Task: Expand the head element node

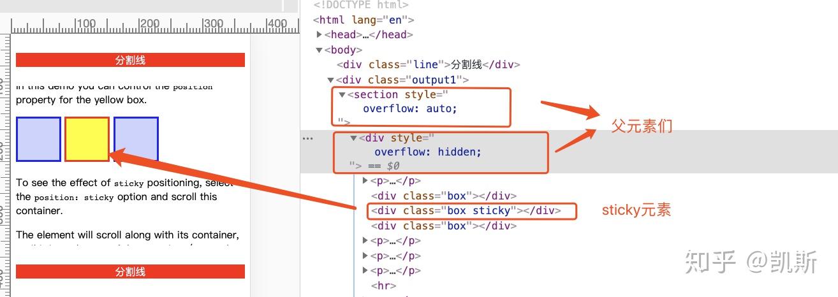Action: point(319,34)
